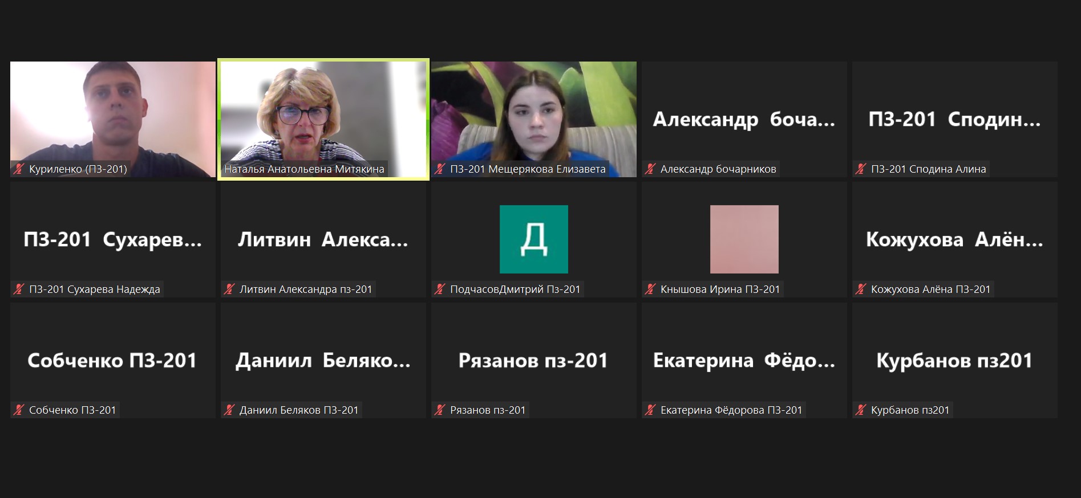Viewport: 1081px width, 498px height.
Task: Click the large 'ПЗ-201 Сподин...' tile name
Action: click(x=954, y=119)
